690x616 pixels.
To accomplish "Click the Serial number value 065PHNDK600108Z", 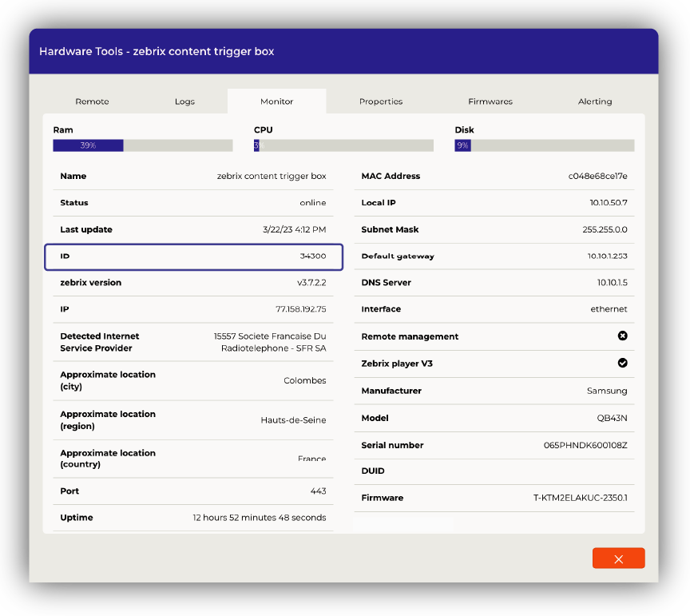I will 585,445.
